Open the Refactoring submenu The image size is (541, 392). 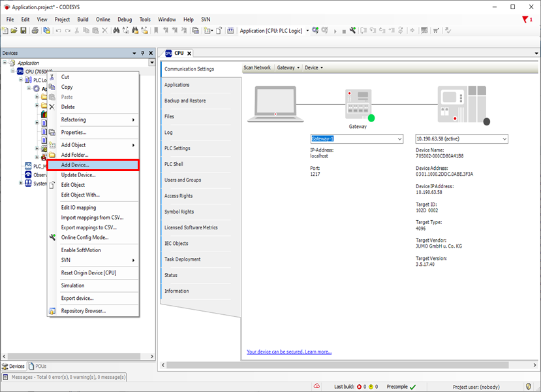[x=93, y=120]
